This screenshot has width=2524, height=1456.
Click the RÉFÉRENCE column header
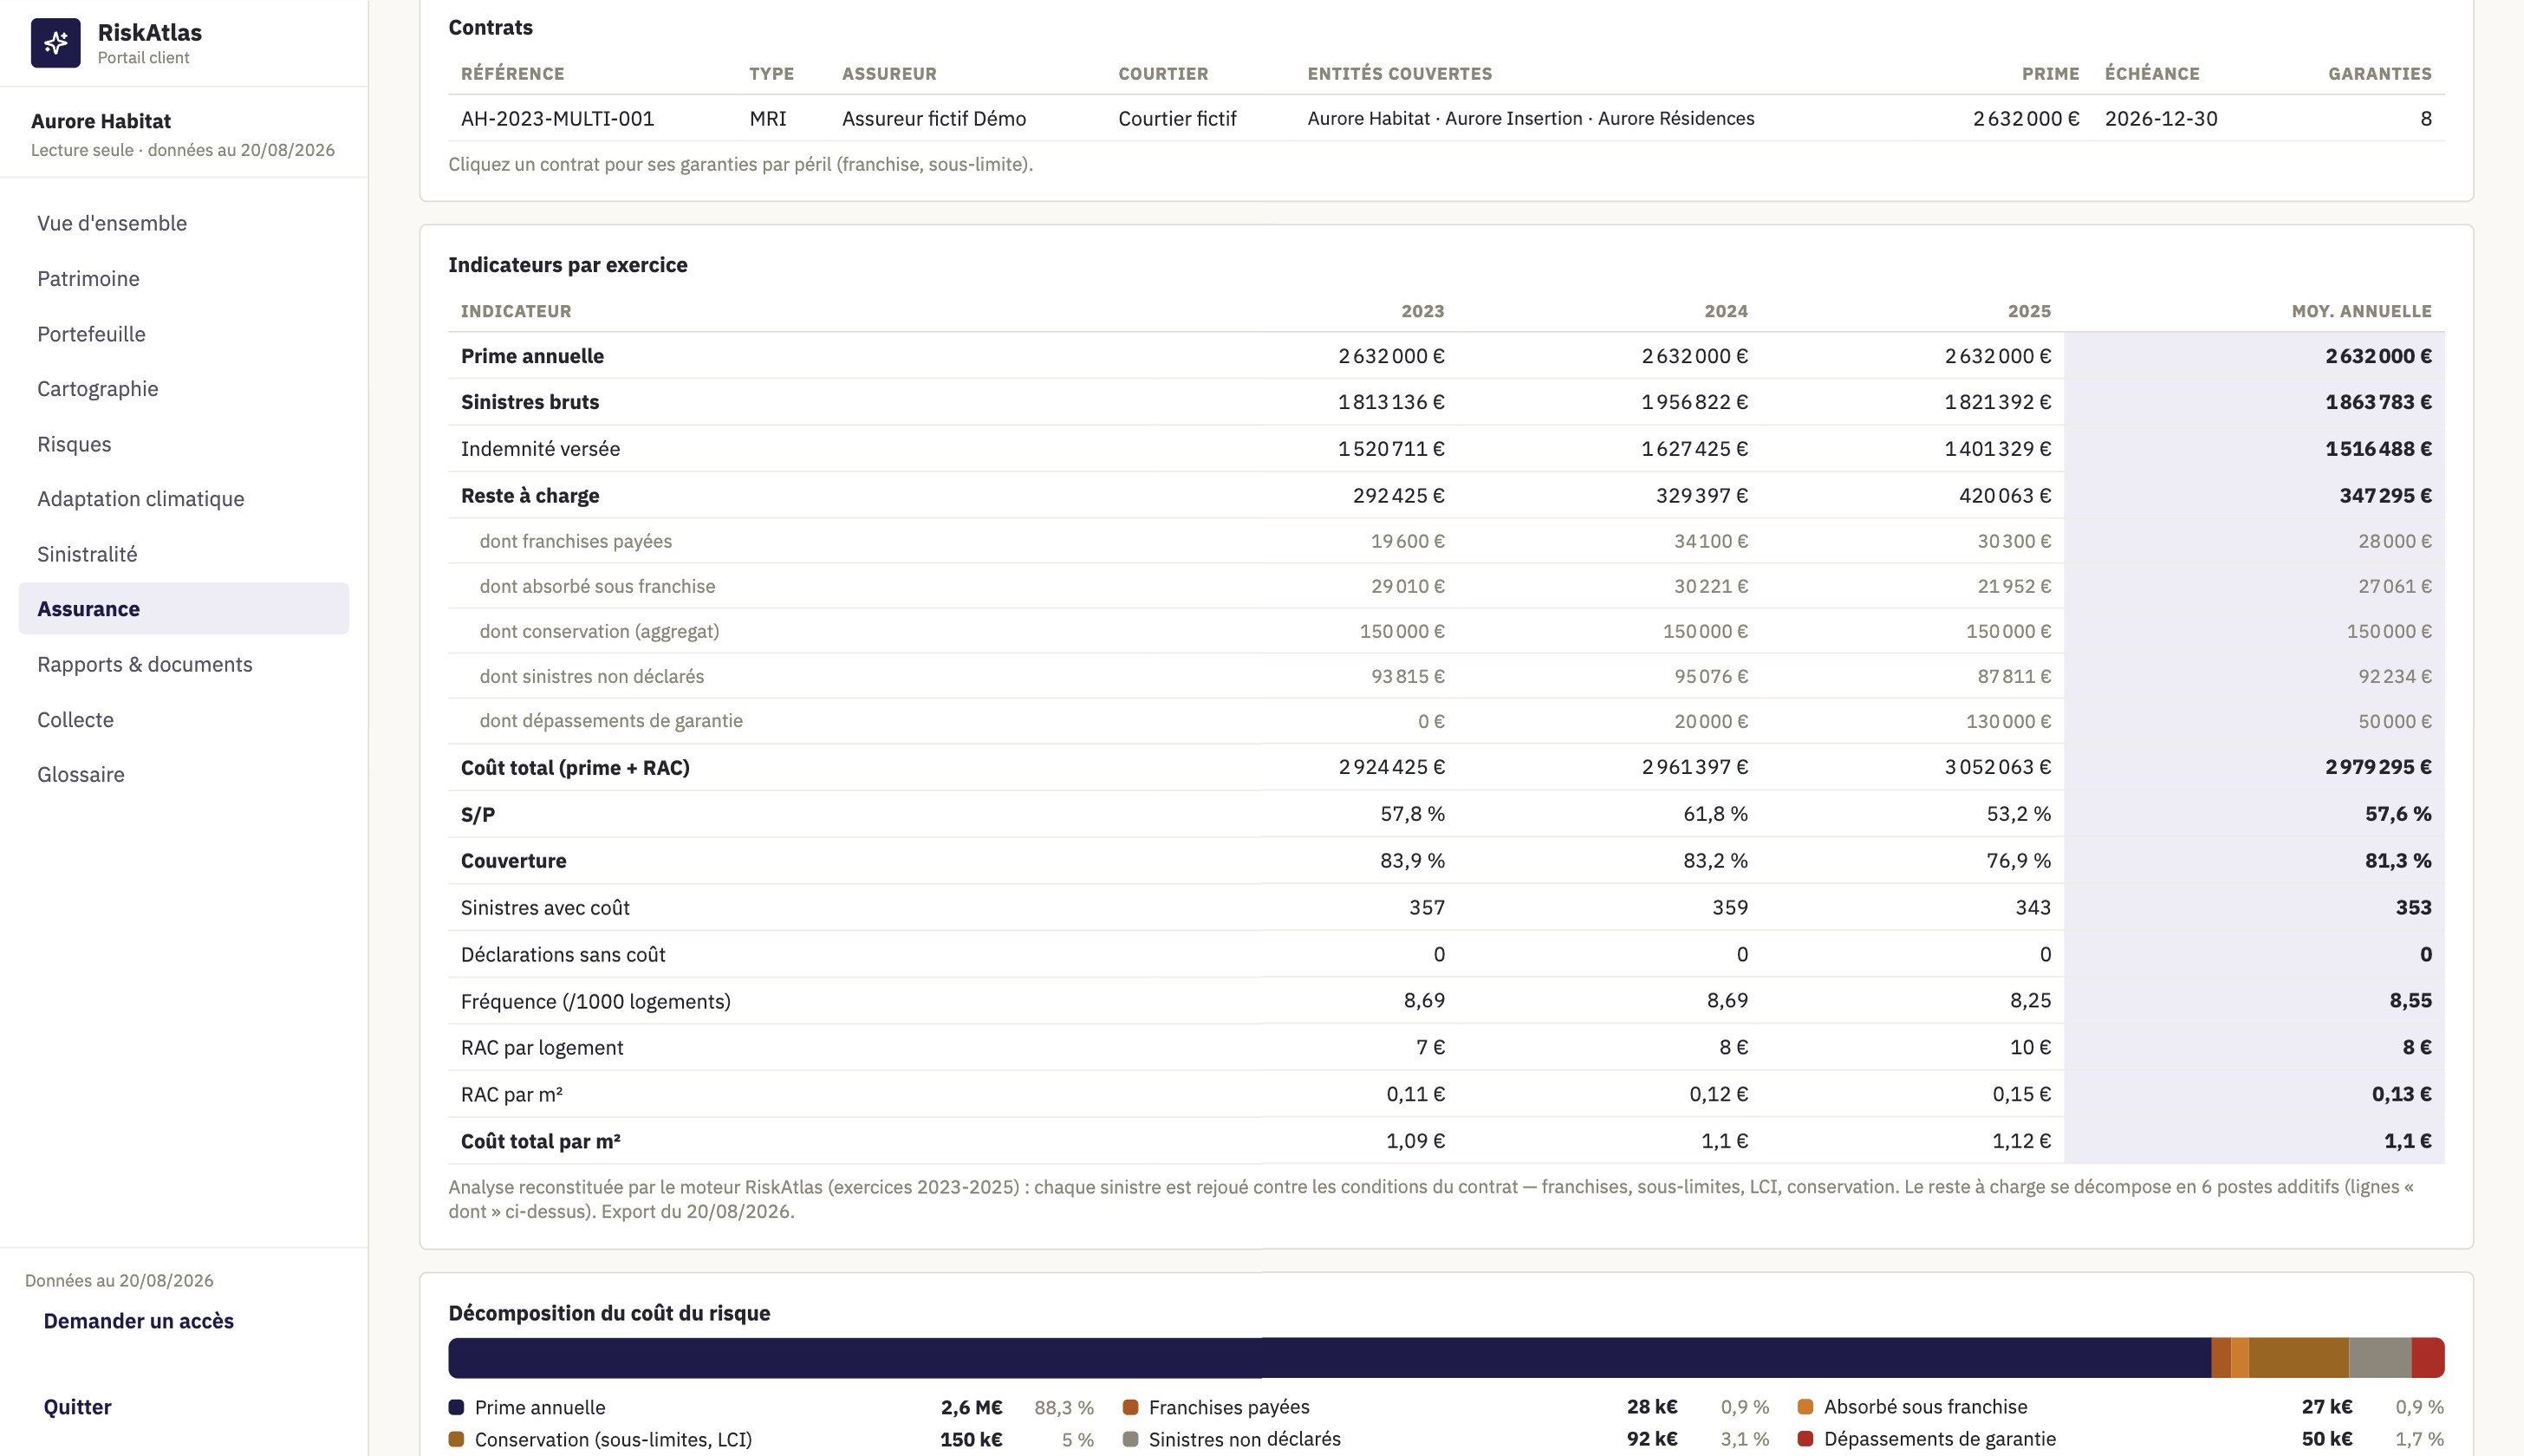[512, 73]
